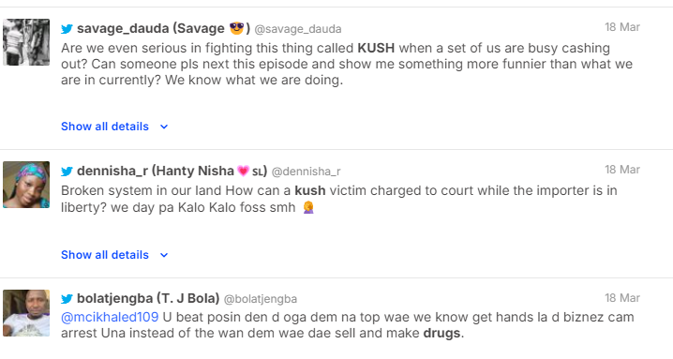Viewport: 673px width, 359px height.
Task: Open savage_dauda's profile picture
Action: [26, 42]
